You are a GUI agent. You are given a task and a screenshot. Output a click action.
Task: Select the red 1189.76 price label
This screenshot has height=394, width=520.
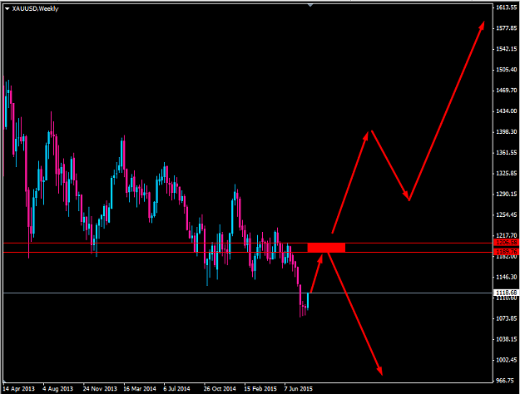pos(507,252)
